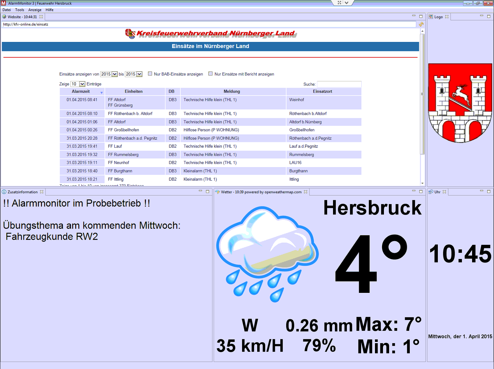Open the Datei menu
494x369 pixels.
(7, 10)
